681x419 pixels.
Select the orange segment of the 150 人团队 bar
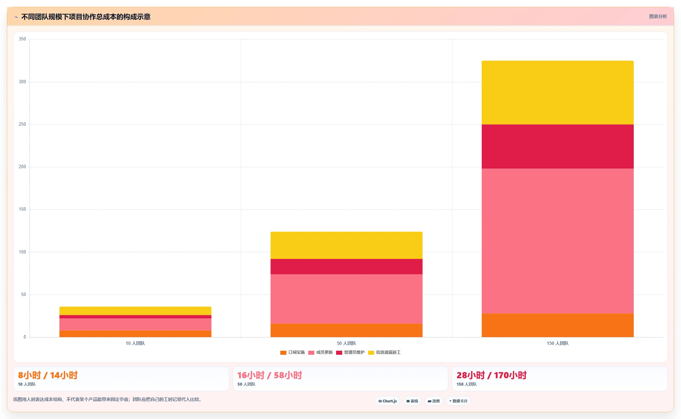click(x=558, y=325)
